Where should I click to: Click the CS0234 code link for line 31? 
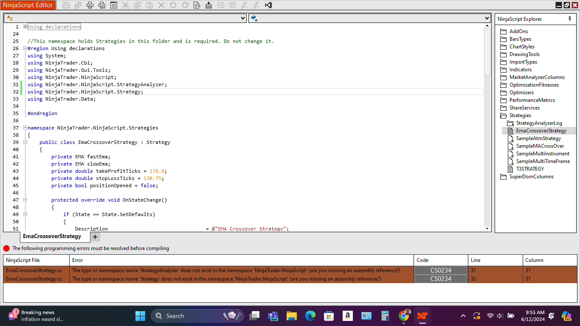pyautogui.click(x=441, y=270)
